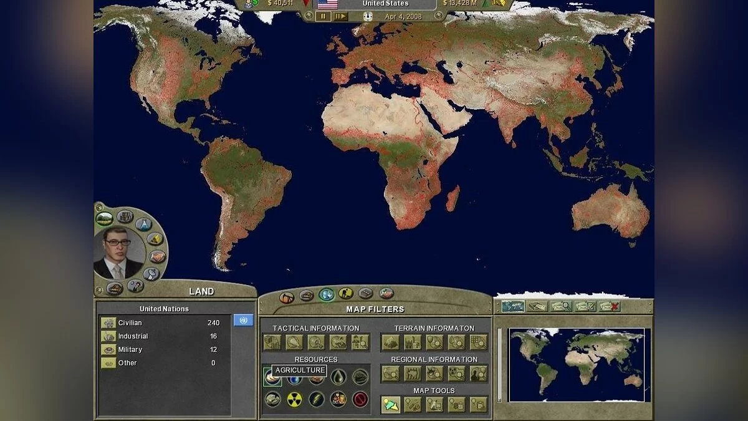Screen dimensions: 748x421
Task: Select the magnifier tab above the minimap
Action: (x=561, y=306)
